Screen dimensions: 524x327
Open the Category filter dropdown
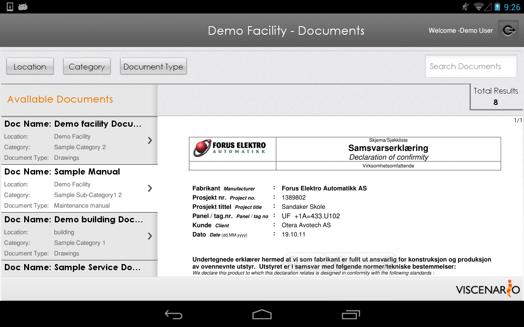coord(87,67)
